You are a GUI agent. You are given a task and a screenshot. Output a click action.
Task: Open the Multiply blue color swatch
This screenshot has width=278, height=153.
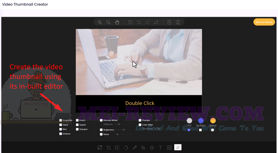coord(201,121)
